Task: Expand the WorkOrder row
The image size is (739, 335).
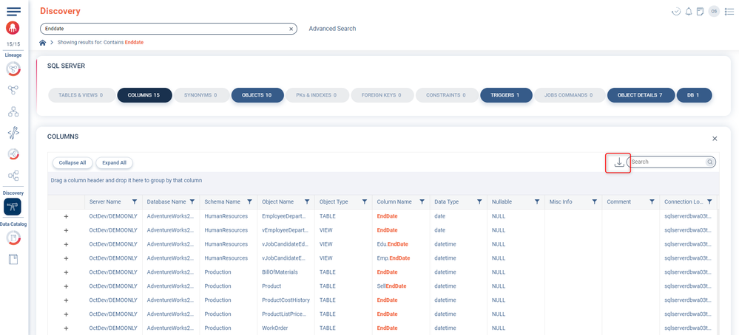Action: [x=66, y=328]
